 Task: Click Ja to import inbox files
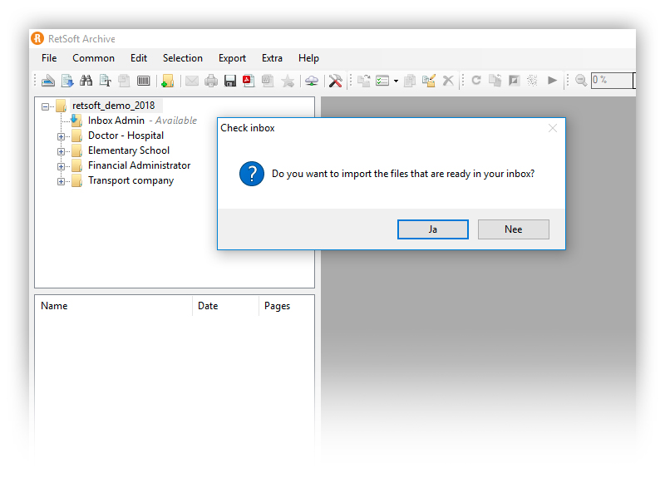click(x=432, y=229)
